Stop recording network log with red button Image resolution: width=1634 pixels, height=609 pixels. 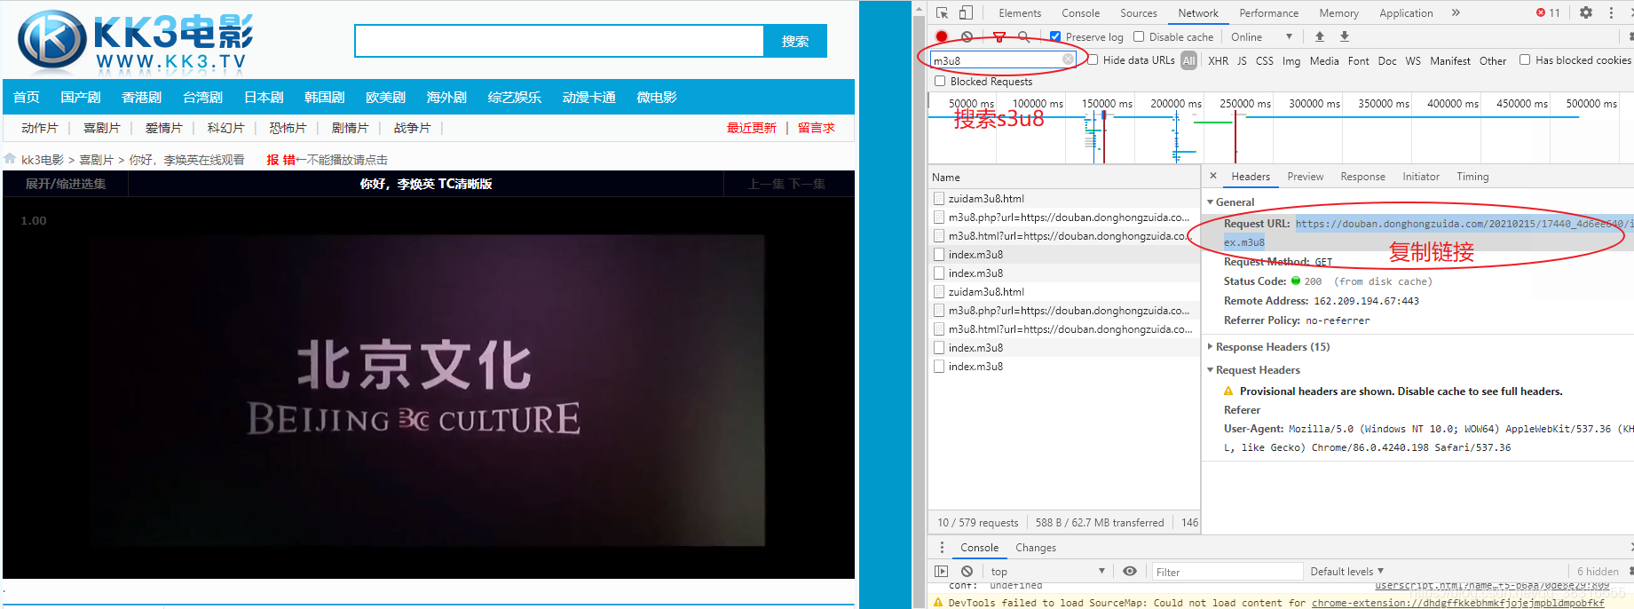click(x=942, y=36)
